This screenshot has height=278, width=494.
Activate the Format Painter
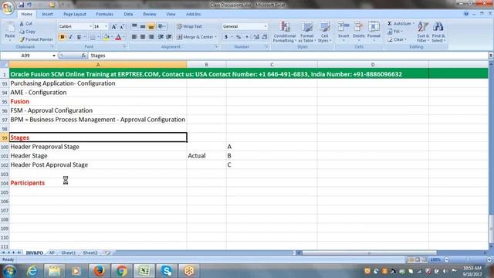(36, 39)
